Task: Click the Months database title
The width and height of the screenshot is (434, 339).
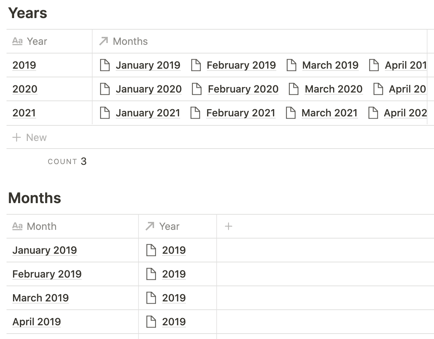Action: pos(35,198)
